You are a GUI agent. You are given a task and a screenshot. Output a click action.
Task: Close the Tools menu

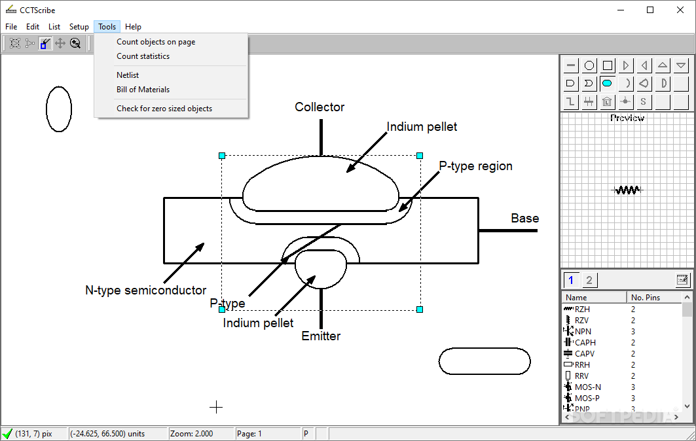point(107,27)
